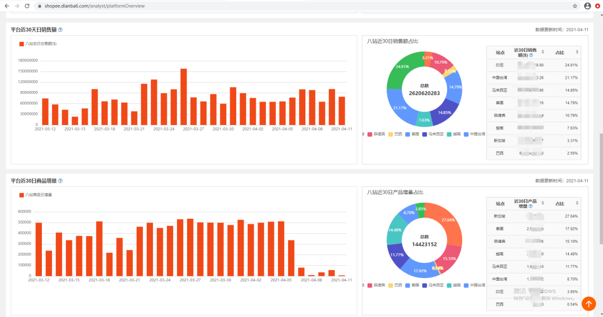Viewport: 603px width, 317px height.
Task: Click the address bar URL shopee.dianba6.com
Action: click(94, 6)
